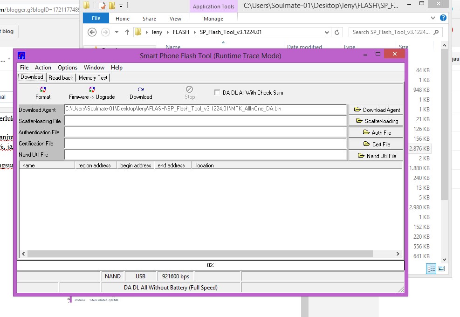Refresh the Explorer folder view
The image size is (460, 317).
[x=337, y=32]
